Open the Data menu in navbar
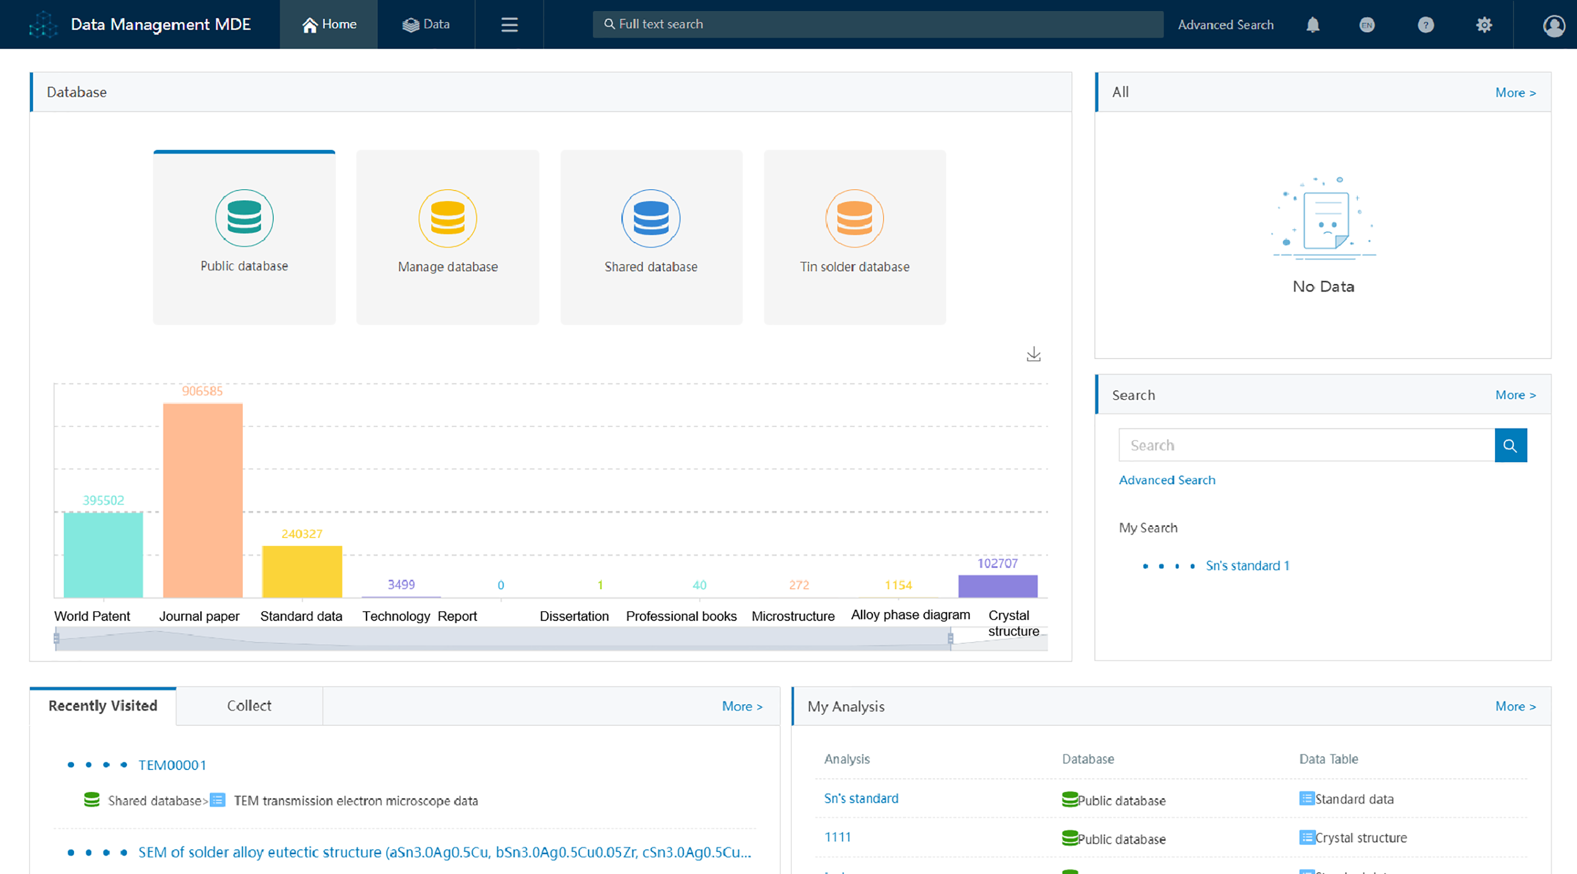This screenshot has height=874, width=1577. coord(426,24)
